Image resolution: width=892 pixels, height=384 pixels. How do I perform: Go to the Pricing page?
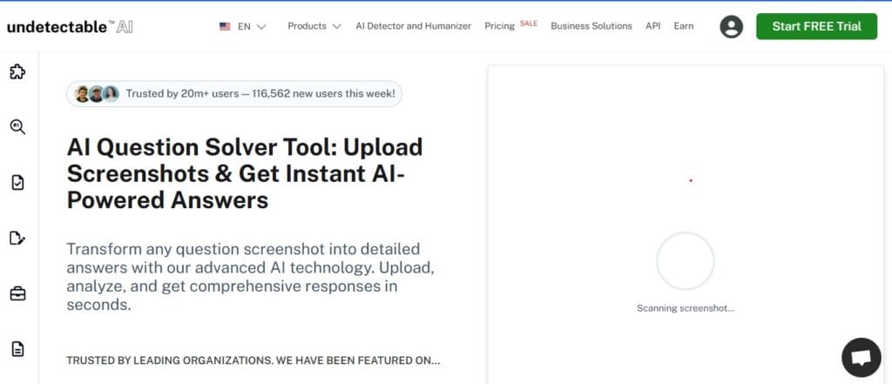pos(500,26)
